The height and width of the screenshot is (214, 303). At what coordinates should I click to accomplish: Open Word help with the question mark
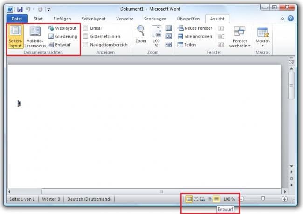coord(290,19)
